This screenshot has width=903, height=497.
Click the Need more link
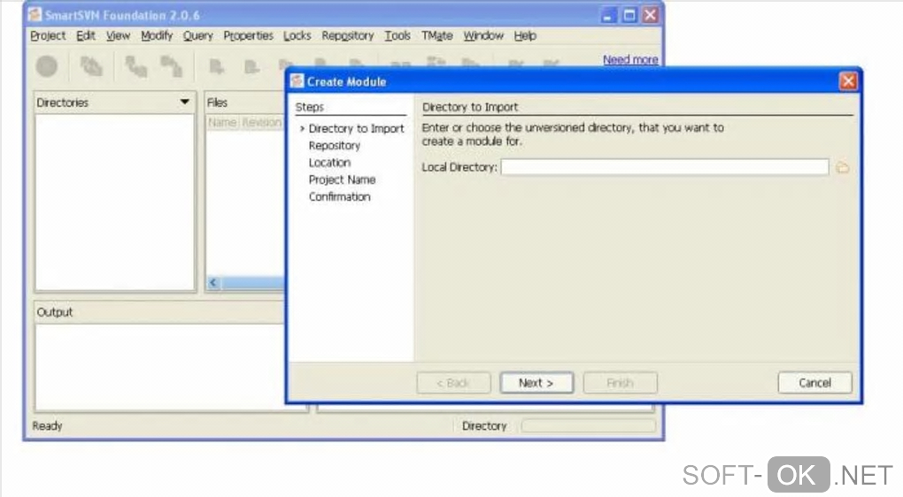pyautogui.click(x=630, y=59)
